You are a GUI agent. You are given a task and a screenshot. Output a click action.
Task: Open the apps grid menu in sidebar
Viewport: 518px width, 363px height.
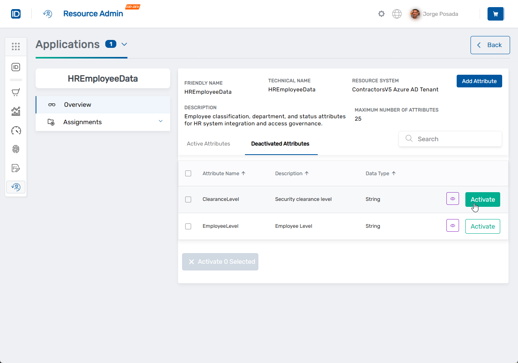tap(16, 47)
